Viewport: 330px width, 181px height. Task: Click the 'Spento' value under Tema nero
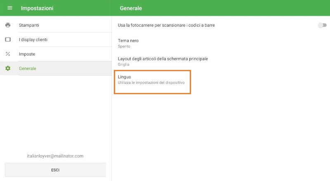[124, 46]
